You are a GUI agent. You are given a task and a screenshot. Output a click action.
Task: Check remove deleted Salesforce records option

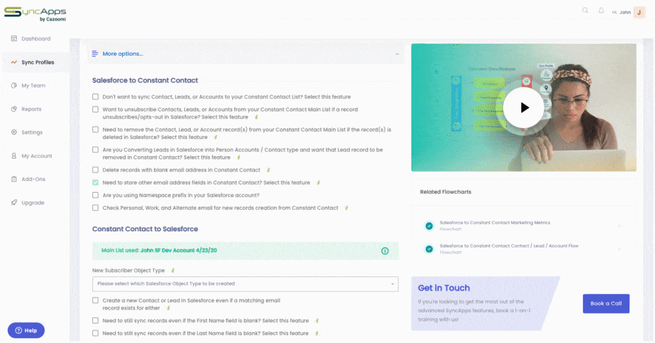click(x=96, y=129)
